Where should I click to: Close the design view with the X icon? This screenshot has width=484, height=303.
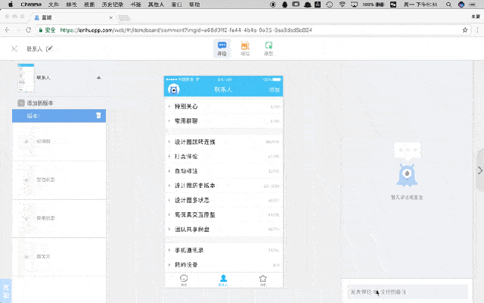coord(14,48)
